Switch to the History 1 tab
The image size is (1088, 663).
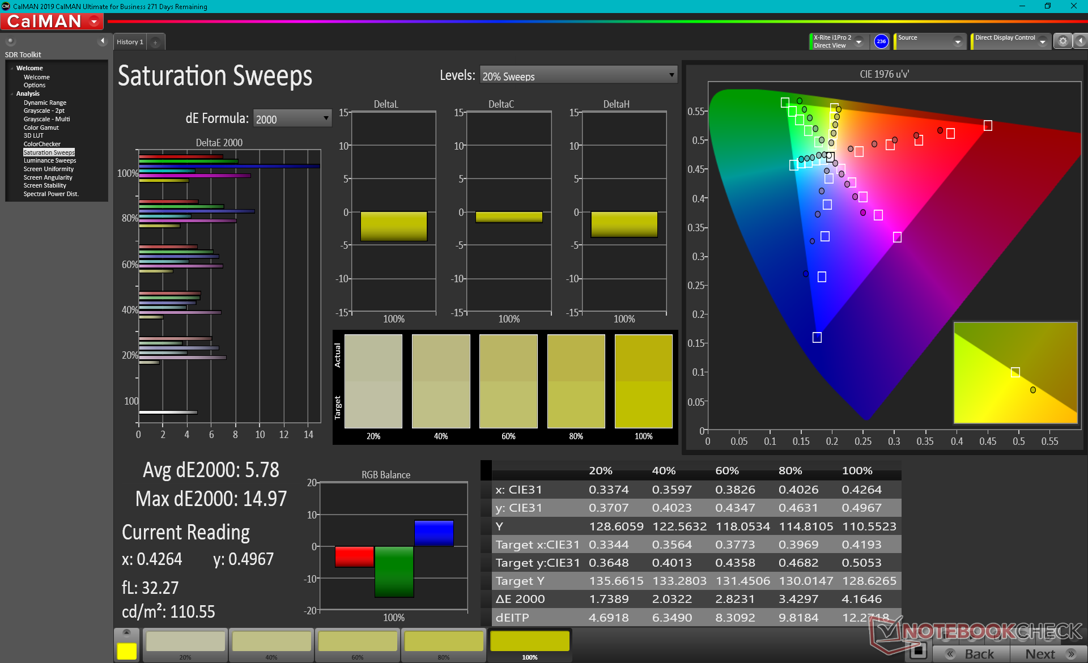(130, 42)
